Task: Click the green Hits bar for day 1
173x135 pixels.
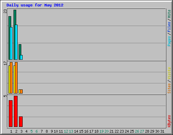Action: click(x=9, y=38)
